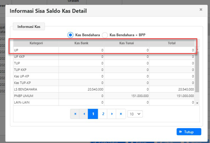Go to first page of pagination

75,114
